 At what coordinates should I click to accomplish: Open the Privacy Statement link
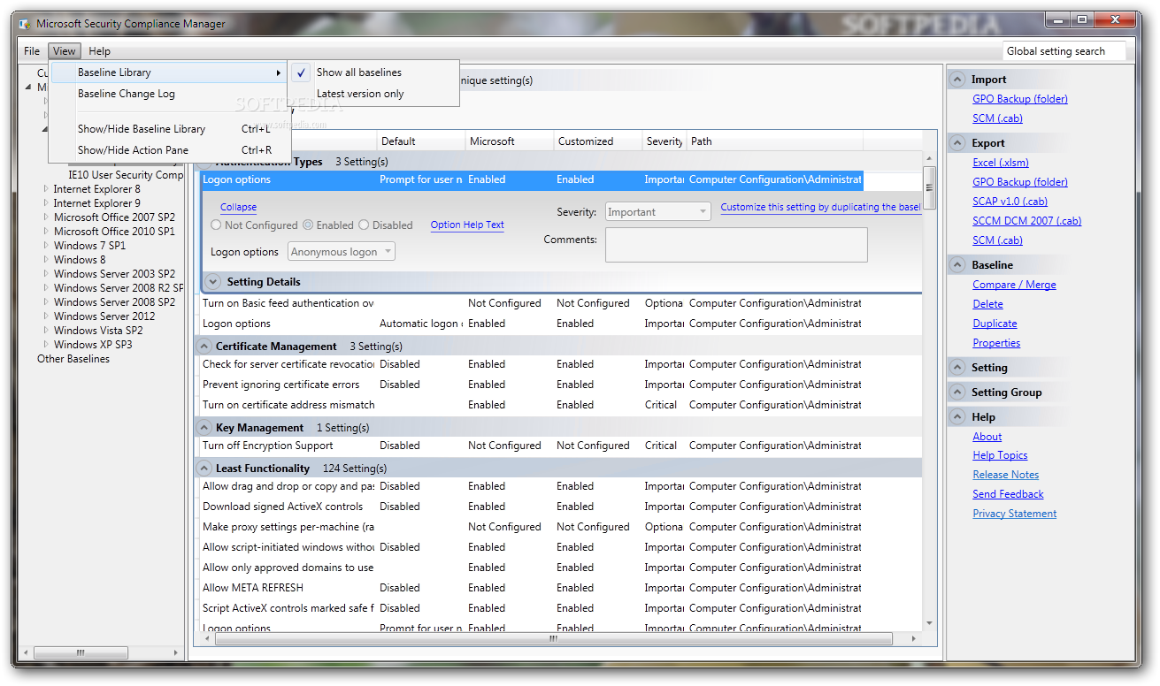coord(1014,514)
